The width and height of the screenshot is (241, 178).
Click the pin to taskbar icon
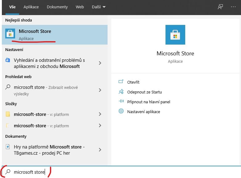(121, 101)
